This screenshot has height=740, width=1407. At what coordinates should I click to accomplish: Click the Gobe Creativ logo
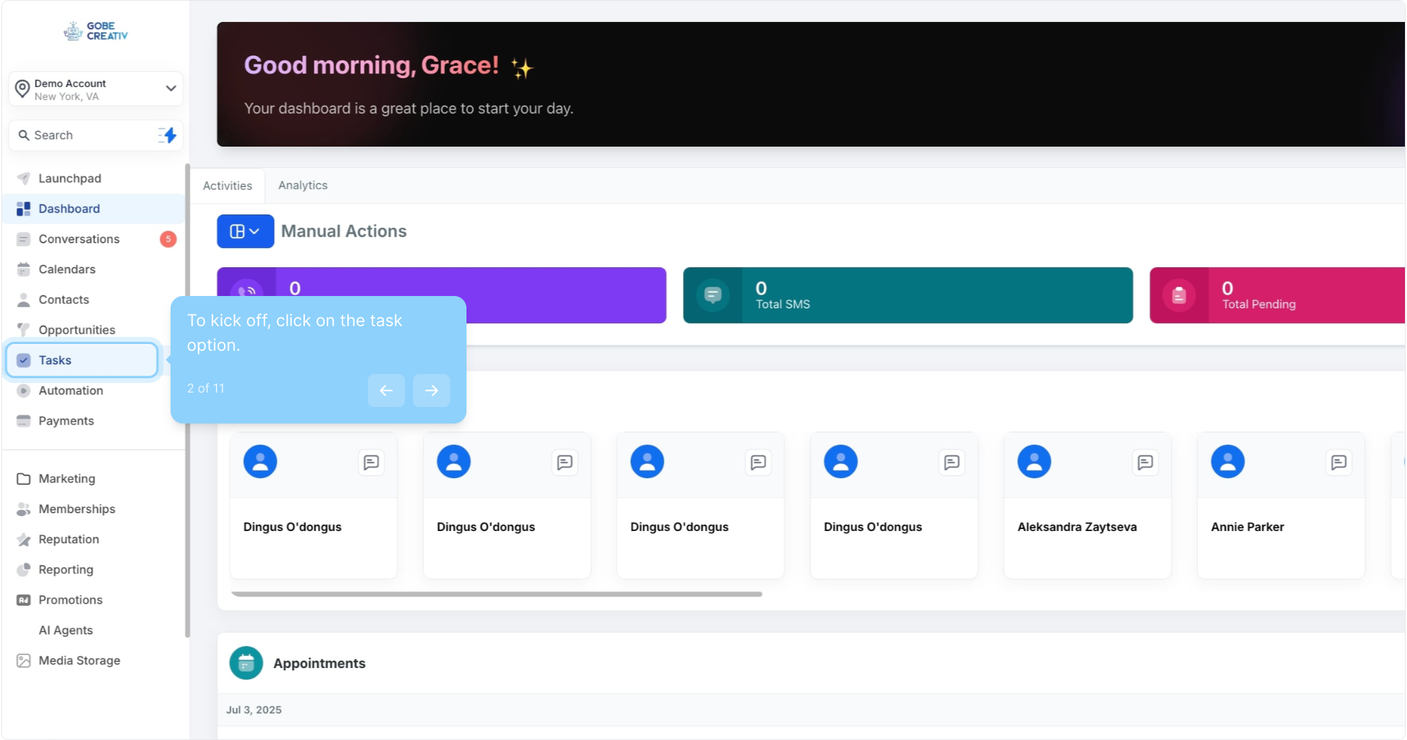pyautogui.click(x=96, y=32)
